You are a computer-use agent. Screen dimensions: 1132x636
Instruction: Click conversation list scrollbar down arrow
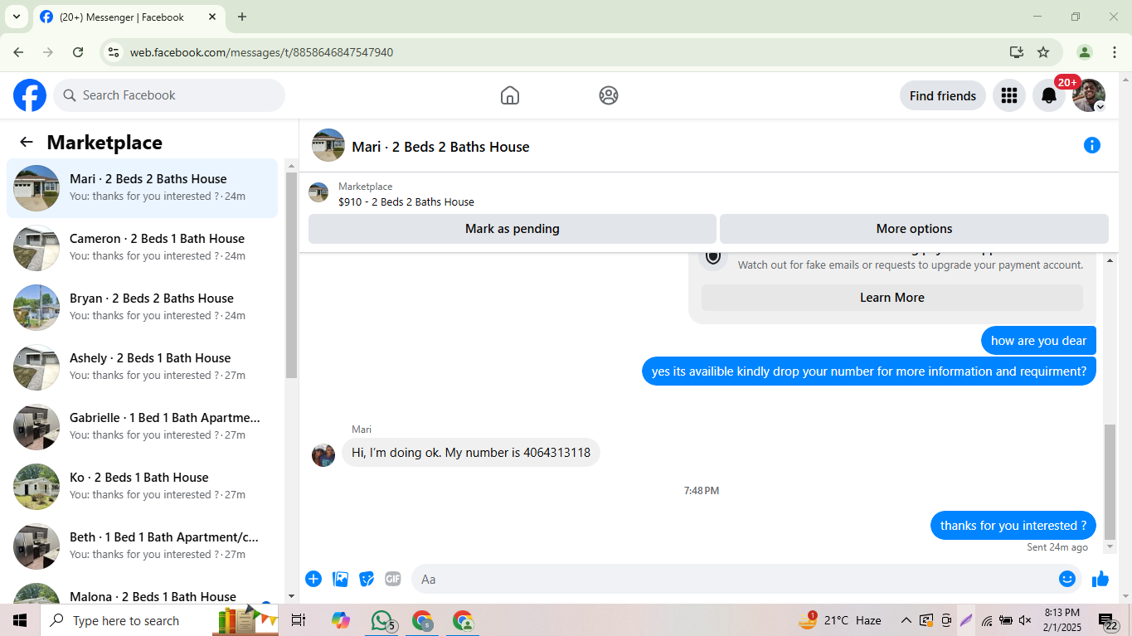pyautogui.click(x=291, y=596)
